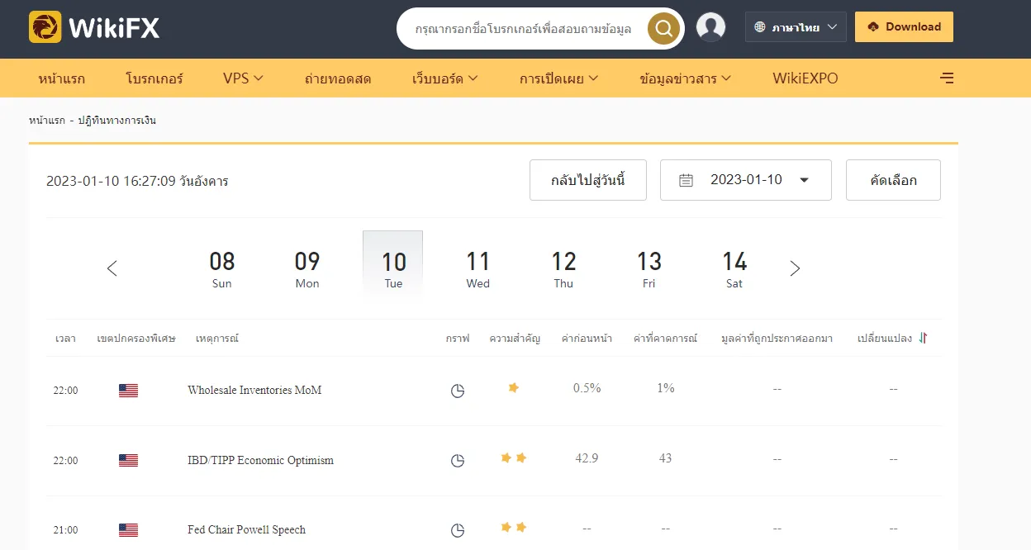Viewport: 1031px width, 550px height.
Task: Select day 13 Fri
Action: [x=649, y=268]
